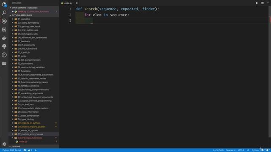This screenshot has height=152, width=271.
Task: Select the 29_imports_in_python folder
Action: pyautogui.click(x=34, y=123)
